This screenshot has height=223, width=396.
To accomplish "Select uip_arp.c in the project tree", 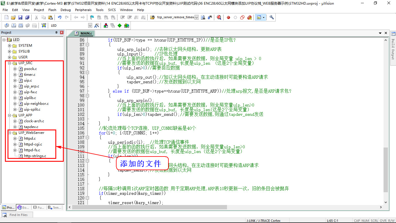I will [x=32, y=86].
